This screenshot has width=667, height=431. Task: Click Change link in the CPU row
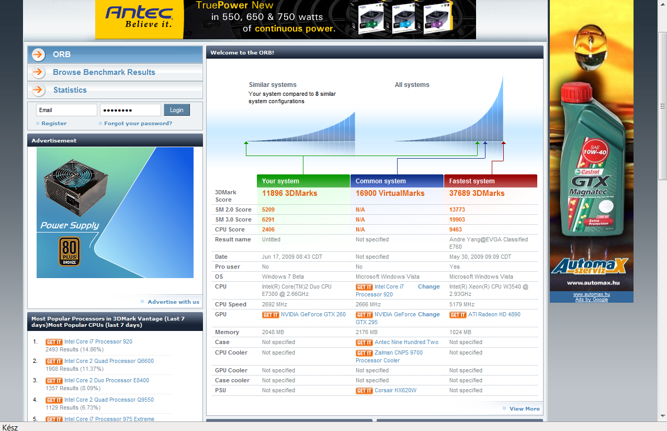click(x=429, y=286)
